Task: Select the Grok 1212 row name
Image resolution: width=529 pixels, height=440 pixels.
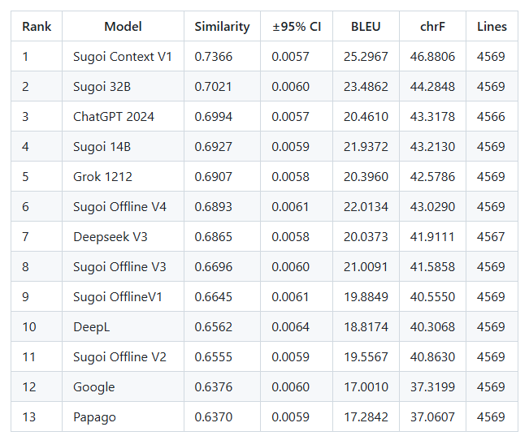Action: pyautogui.click(x=102, y=177)
